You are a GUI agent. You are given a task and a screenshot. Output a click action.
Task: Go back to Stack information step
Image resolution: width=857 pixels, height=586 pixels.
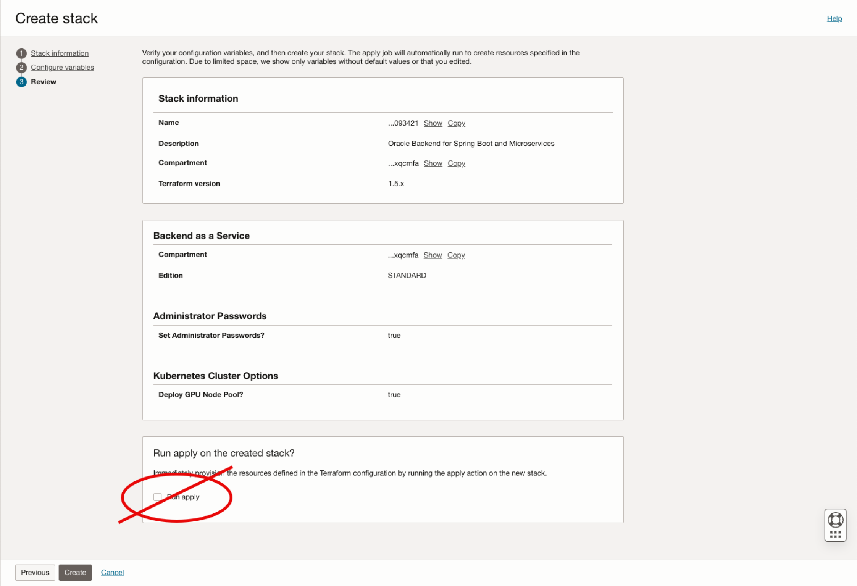click(59, 53)
